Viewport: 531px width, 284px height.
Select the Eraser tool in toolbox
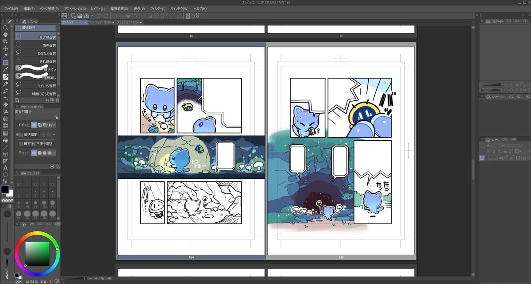(x=6, y=104)
